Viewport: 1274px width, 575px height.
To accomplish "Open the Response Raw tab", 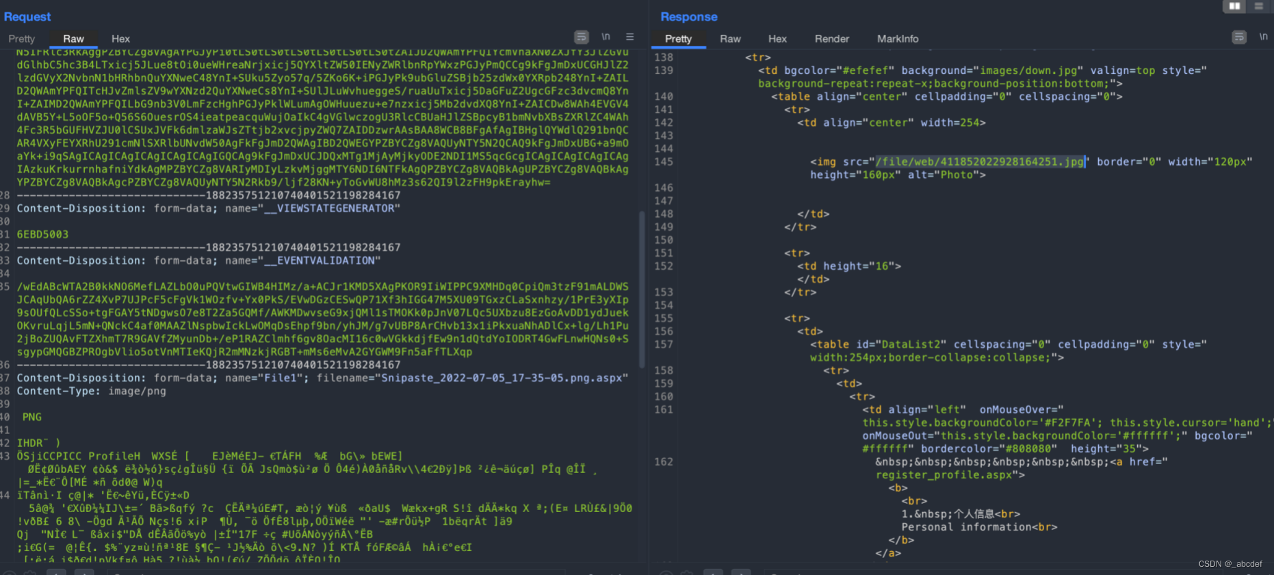I will tap(730, 39).
